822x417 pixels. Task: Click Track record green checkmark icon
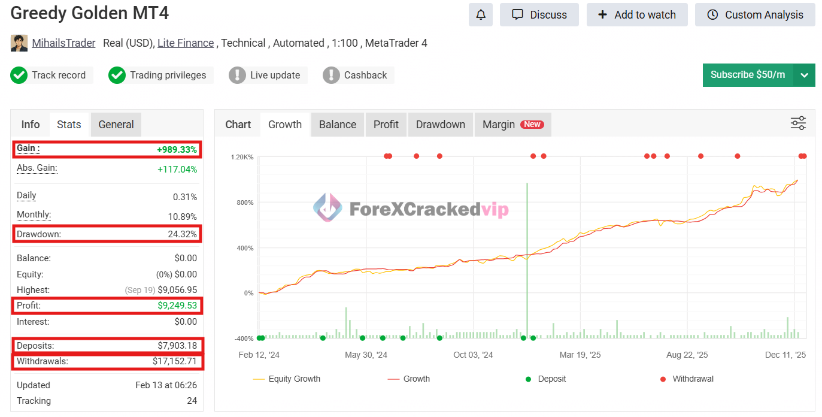coord(19,75)
